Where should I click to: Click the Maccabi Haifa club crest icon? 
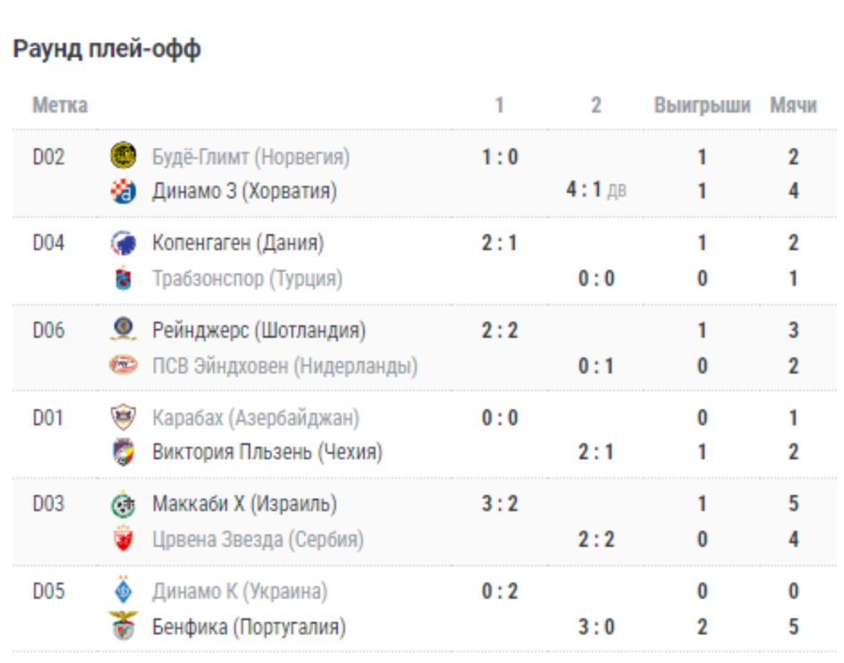click(123, 505)
